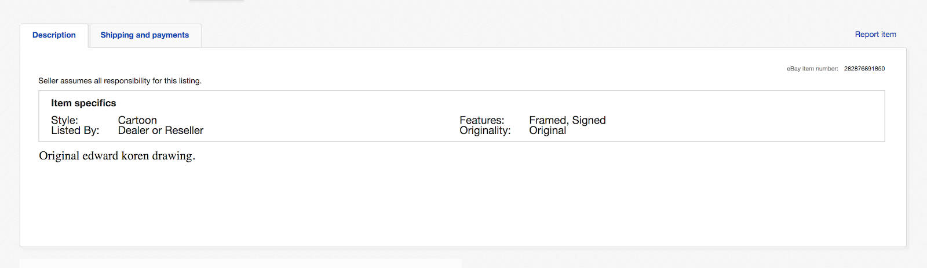Switch to the Description tab
This screenshot has height=268, width=927.
tap(54, 35)
